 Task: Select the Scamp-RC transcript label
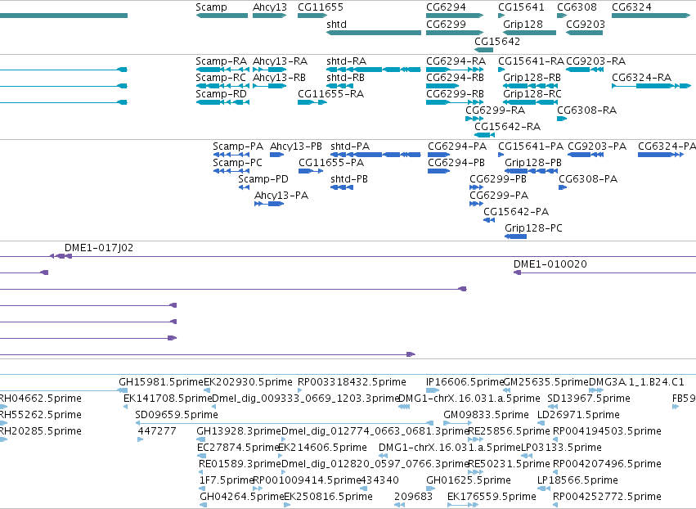221,77
